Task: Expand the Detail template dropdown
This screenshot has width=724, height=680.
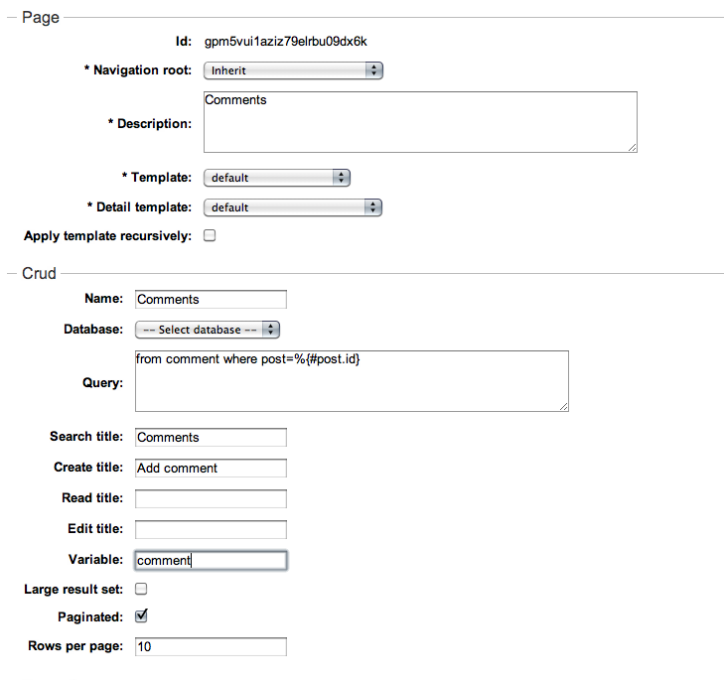Action: [293, 207]
